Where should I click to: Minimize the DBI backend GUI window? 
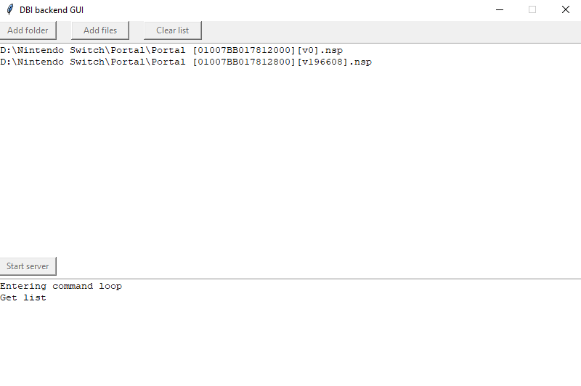pyautogui.click(x=500, y=10)
